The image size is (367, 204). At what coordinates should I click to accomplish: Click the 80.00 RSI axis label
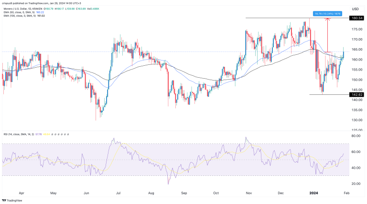point(356,136)
